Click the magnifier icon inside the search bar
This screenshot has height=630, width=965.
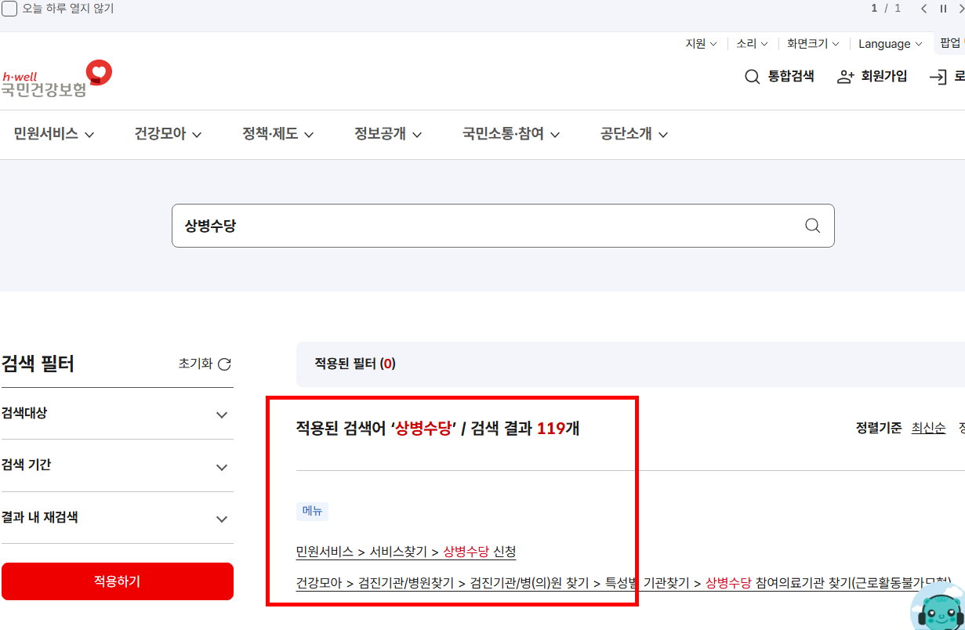click(x=811, y=226)
